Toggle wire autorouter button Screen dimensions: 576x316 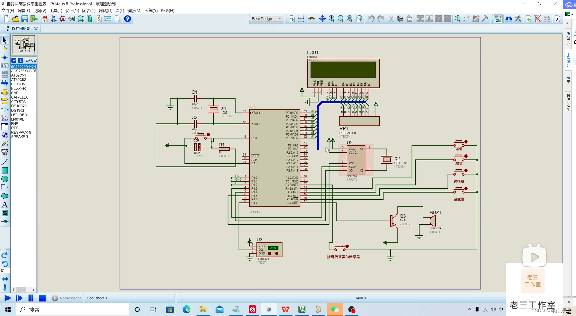498,19
